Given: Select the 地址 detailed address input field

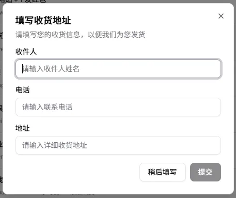Looking at the screenshot, I should click(118, 145).
